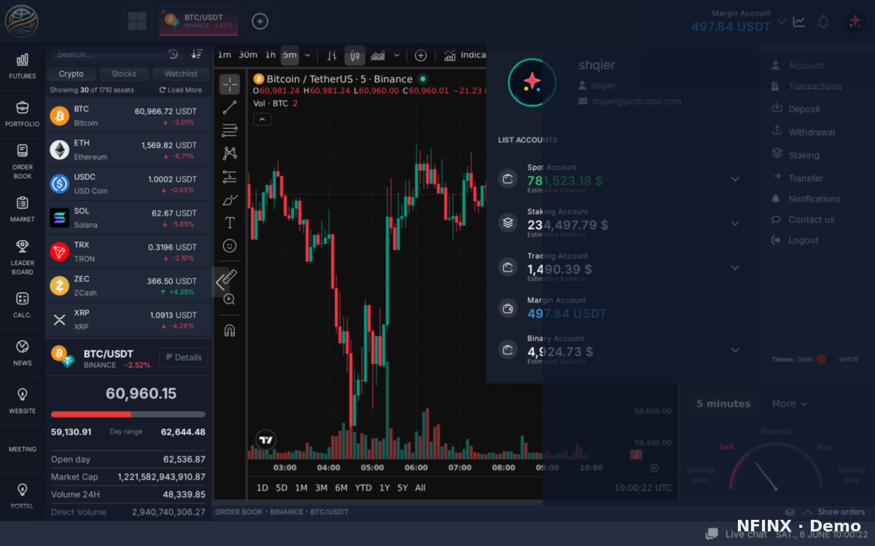
Task: Open the notifications bell icon
Action: pos(823,22)
